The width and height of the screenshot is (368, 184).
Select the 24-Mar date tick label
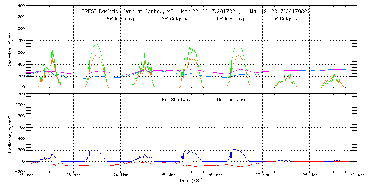pos(121,176)
